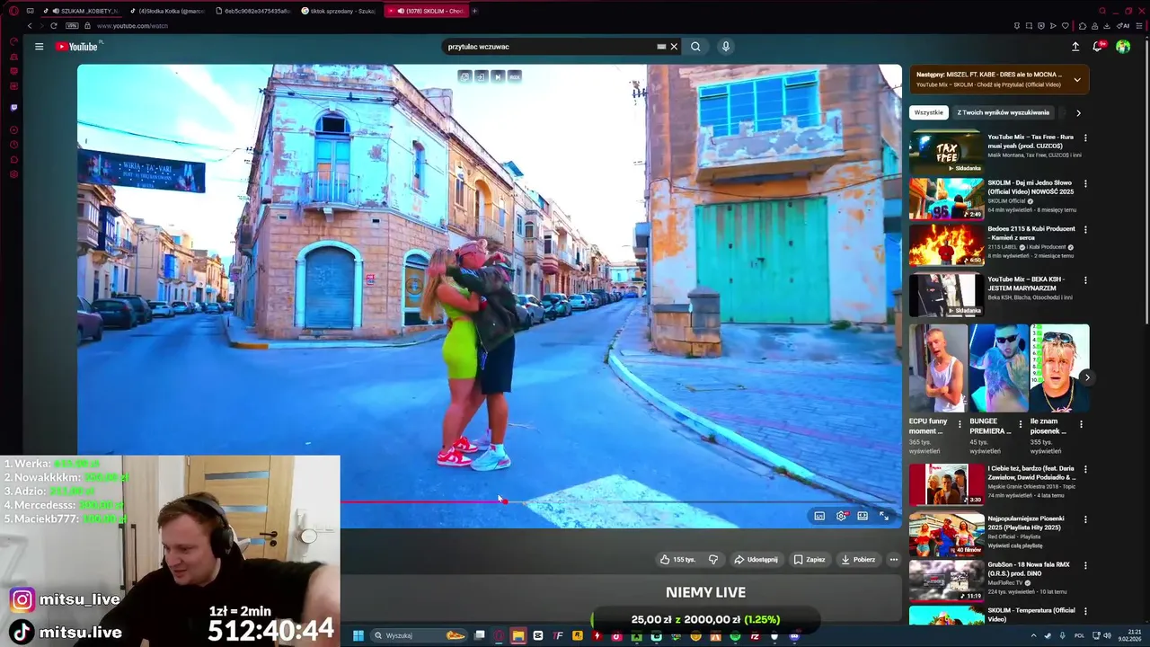Open File Explorer from the taskbar

518,635
